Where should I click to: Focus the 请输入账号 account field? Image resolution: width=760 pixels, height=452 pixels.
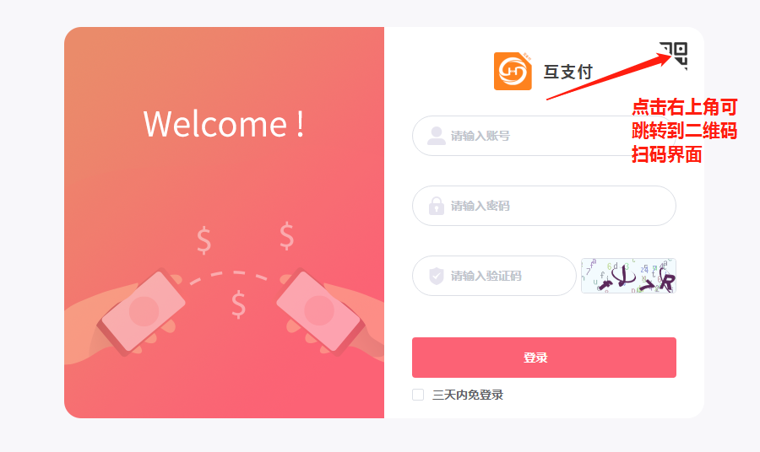click(x=544, y=136)
